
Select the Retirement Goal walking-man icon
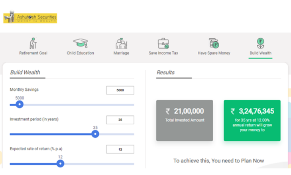pos(33,43)
